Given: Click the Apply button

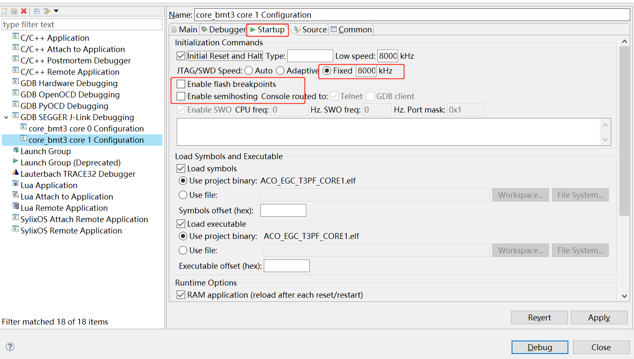Looking at the screenshot, I should pyautogui.click(x=599, y=317).
